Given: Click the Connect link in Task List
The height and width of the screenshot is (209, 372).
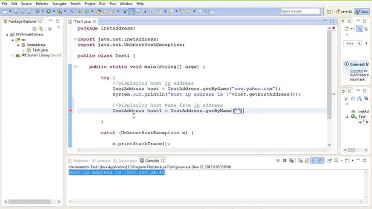Looking at the screenshot, I should tap(356, 71).
